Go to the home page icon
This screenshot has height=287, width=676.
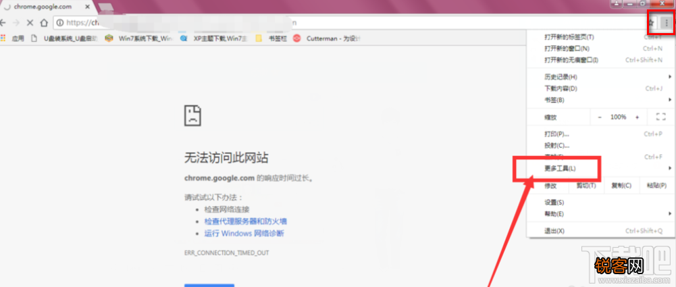[43, 23]
